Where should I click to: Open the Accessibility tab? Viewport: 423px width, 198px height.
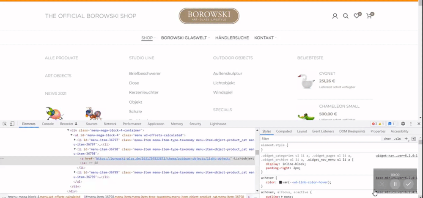pos(400,132)
